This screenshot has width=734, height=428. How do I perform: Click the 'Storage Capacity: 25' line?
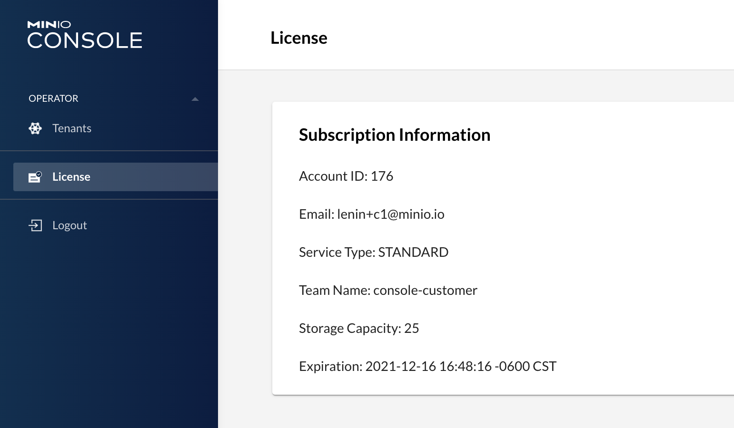(x=359, y=329)
